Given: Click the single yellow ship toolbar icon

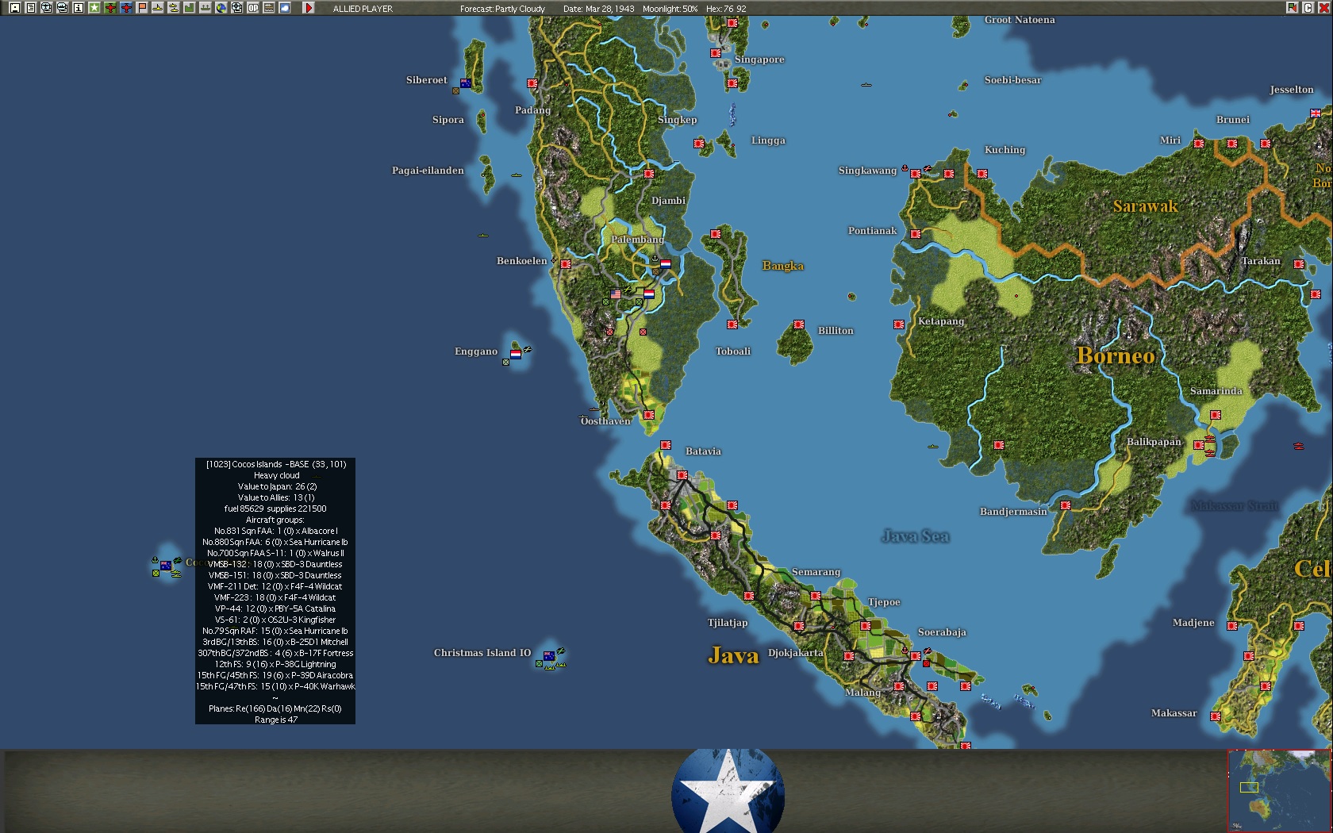Looking at the screenshot, I should (157, 8).
